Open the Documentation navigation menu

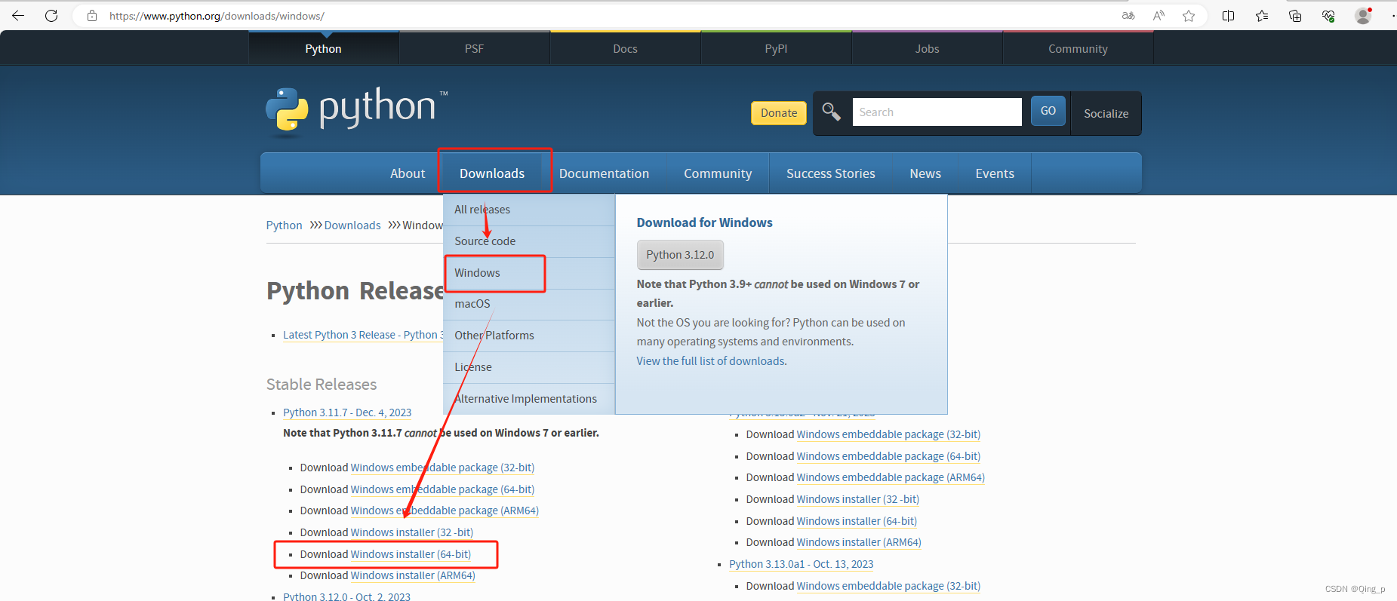(x=604, y=173)
